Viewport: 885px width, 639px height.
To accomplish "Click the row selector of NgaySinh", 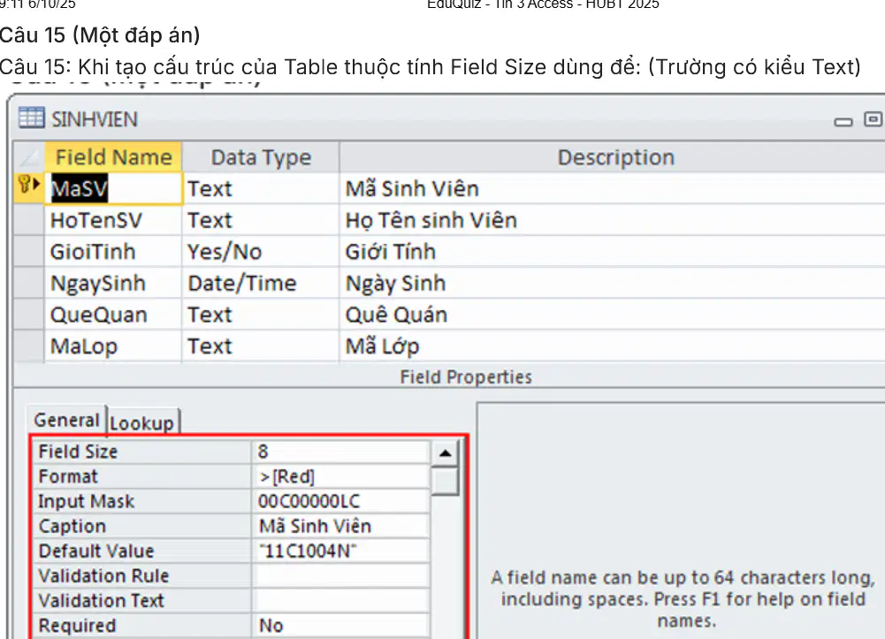I will (x=29, y=283).
